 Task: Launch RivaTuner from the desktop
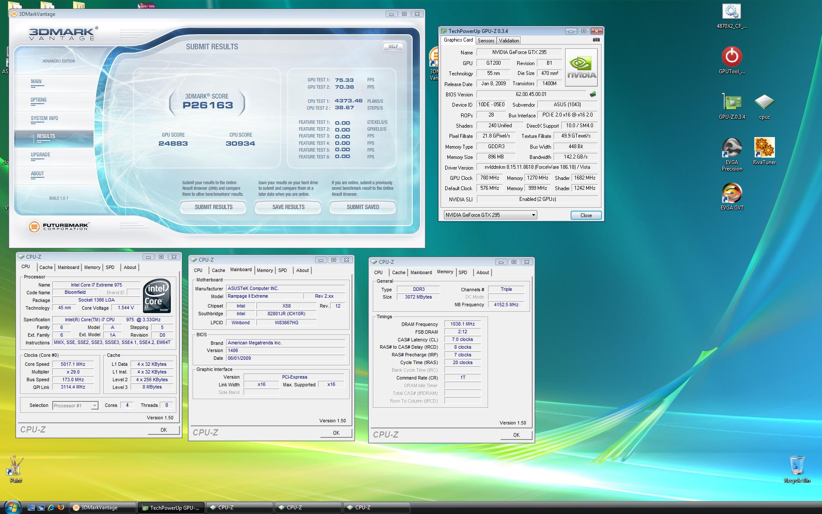click(764, 151)
